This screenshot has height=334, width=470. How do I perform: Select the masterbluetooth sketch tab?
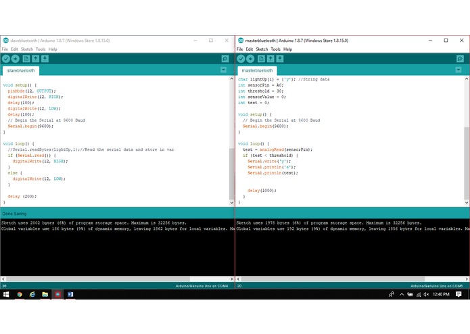click(x=257, y=71)
